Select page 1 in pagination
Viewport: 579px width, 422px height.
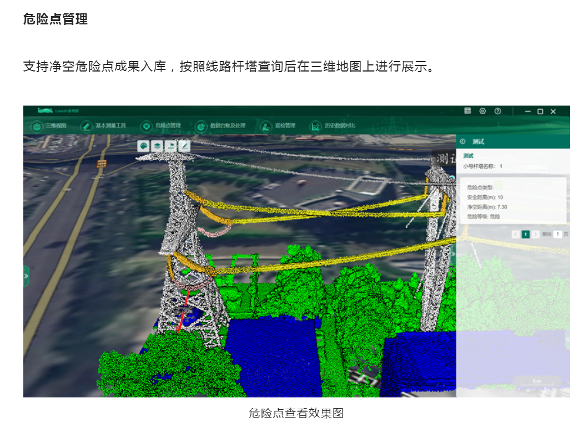coord(525,235)
